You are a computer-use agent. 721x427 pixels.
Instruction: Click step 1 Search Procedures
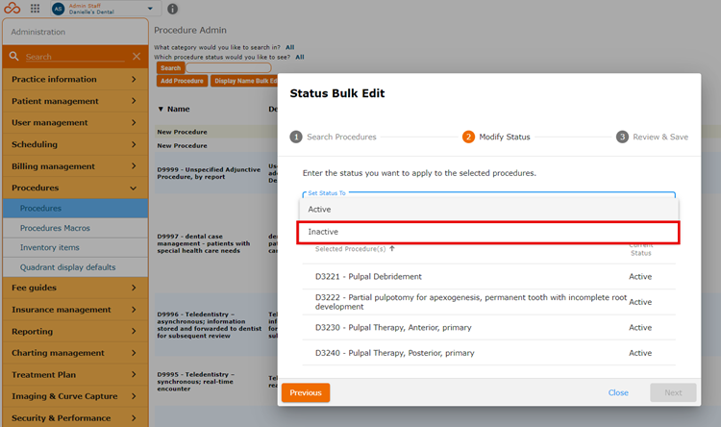pos(333,138)
